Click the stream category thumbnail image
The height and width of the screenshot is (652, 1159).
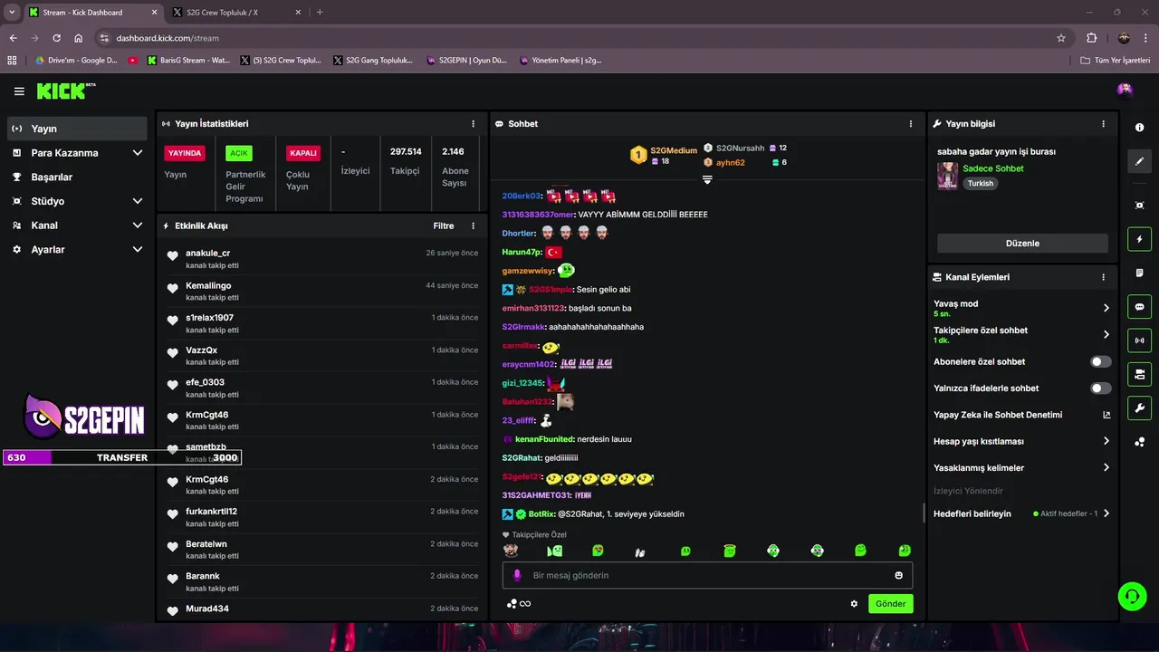pos(947,176)
